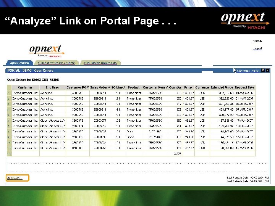Open the Open Orders tab

tap(19, 63)
